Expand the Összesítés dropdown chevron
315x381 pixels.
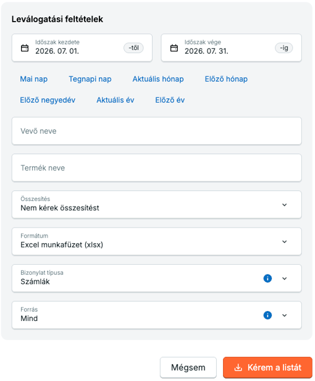(284, 205)
